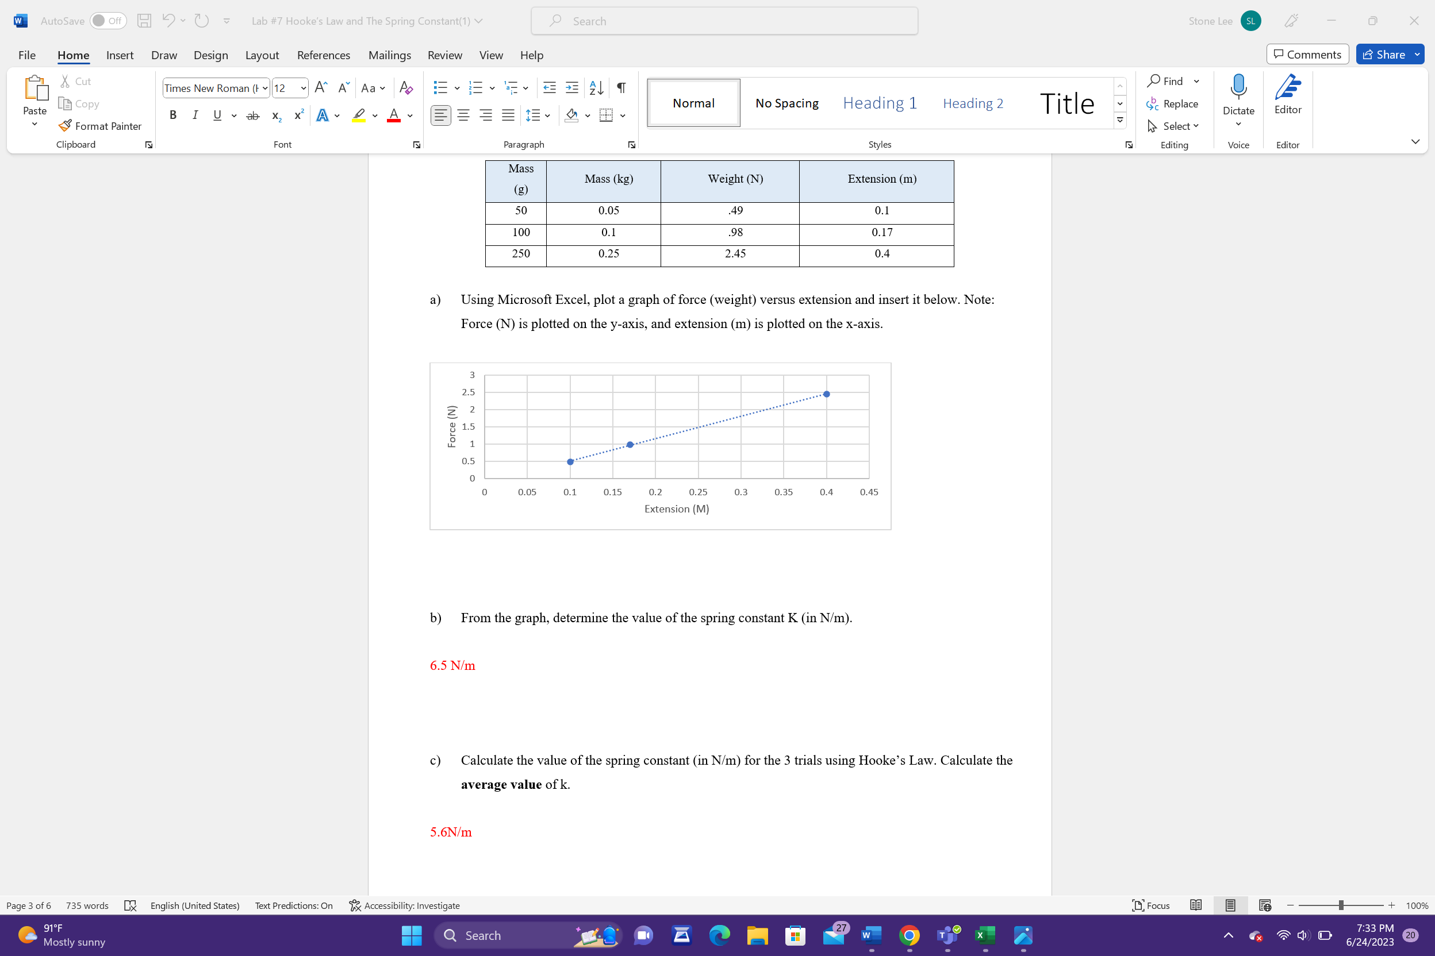This screenshot has height=956, width=1435.
Task: Toggle Bold formatting
Action: tap(173, 115)
